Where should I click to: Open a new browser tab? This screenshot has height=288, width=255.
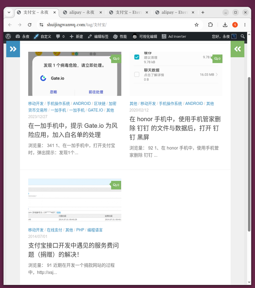click(x=203, y=12)
